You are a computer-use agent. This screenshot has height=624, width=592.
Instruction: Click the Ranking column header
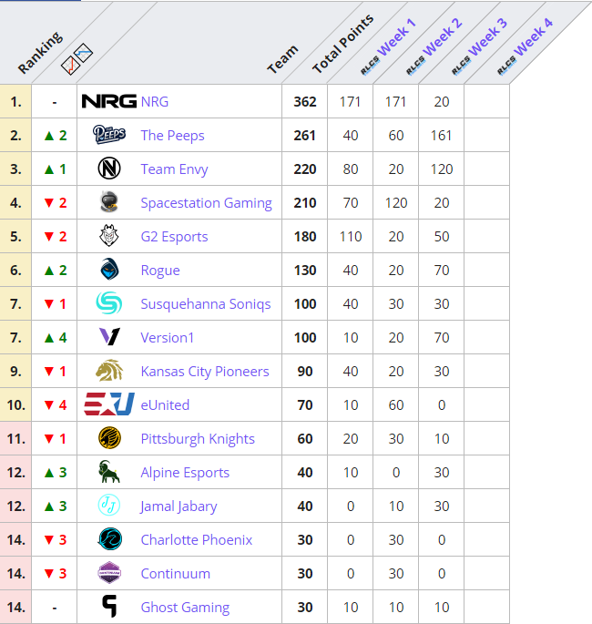(x=40, y=53)
